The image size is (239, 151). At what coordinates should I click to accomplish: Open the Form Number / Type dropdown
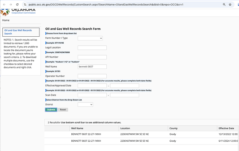tap(90, 38)
